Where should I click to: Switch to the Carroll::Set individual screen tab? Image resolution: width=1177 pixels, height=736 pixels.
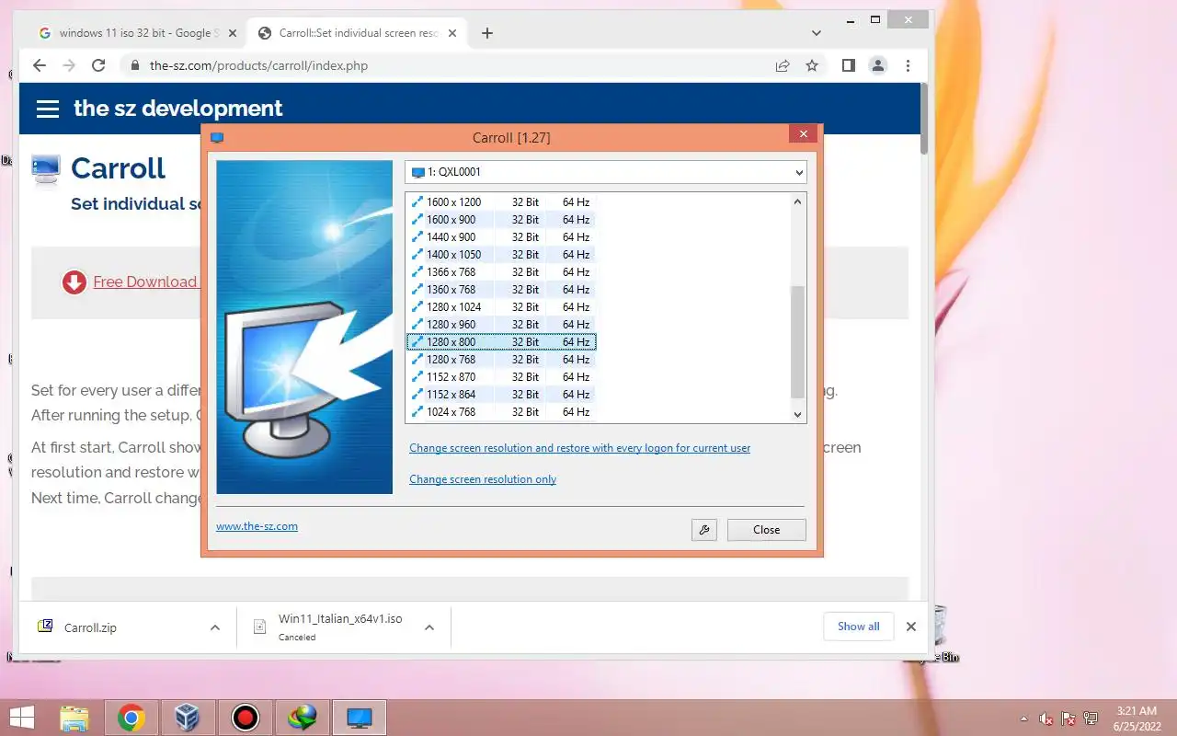pyautogui.click(x=359, y=33)
